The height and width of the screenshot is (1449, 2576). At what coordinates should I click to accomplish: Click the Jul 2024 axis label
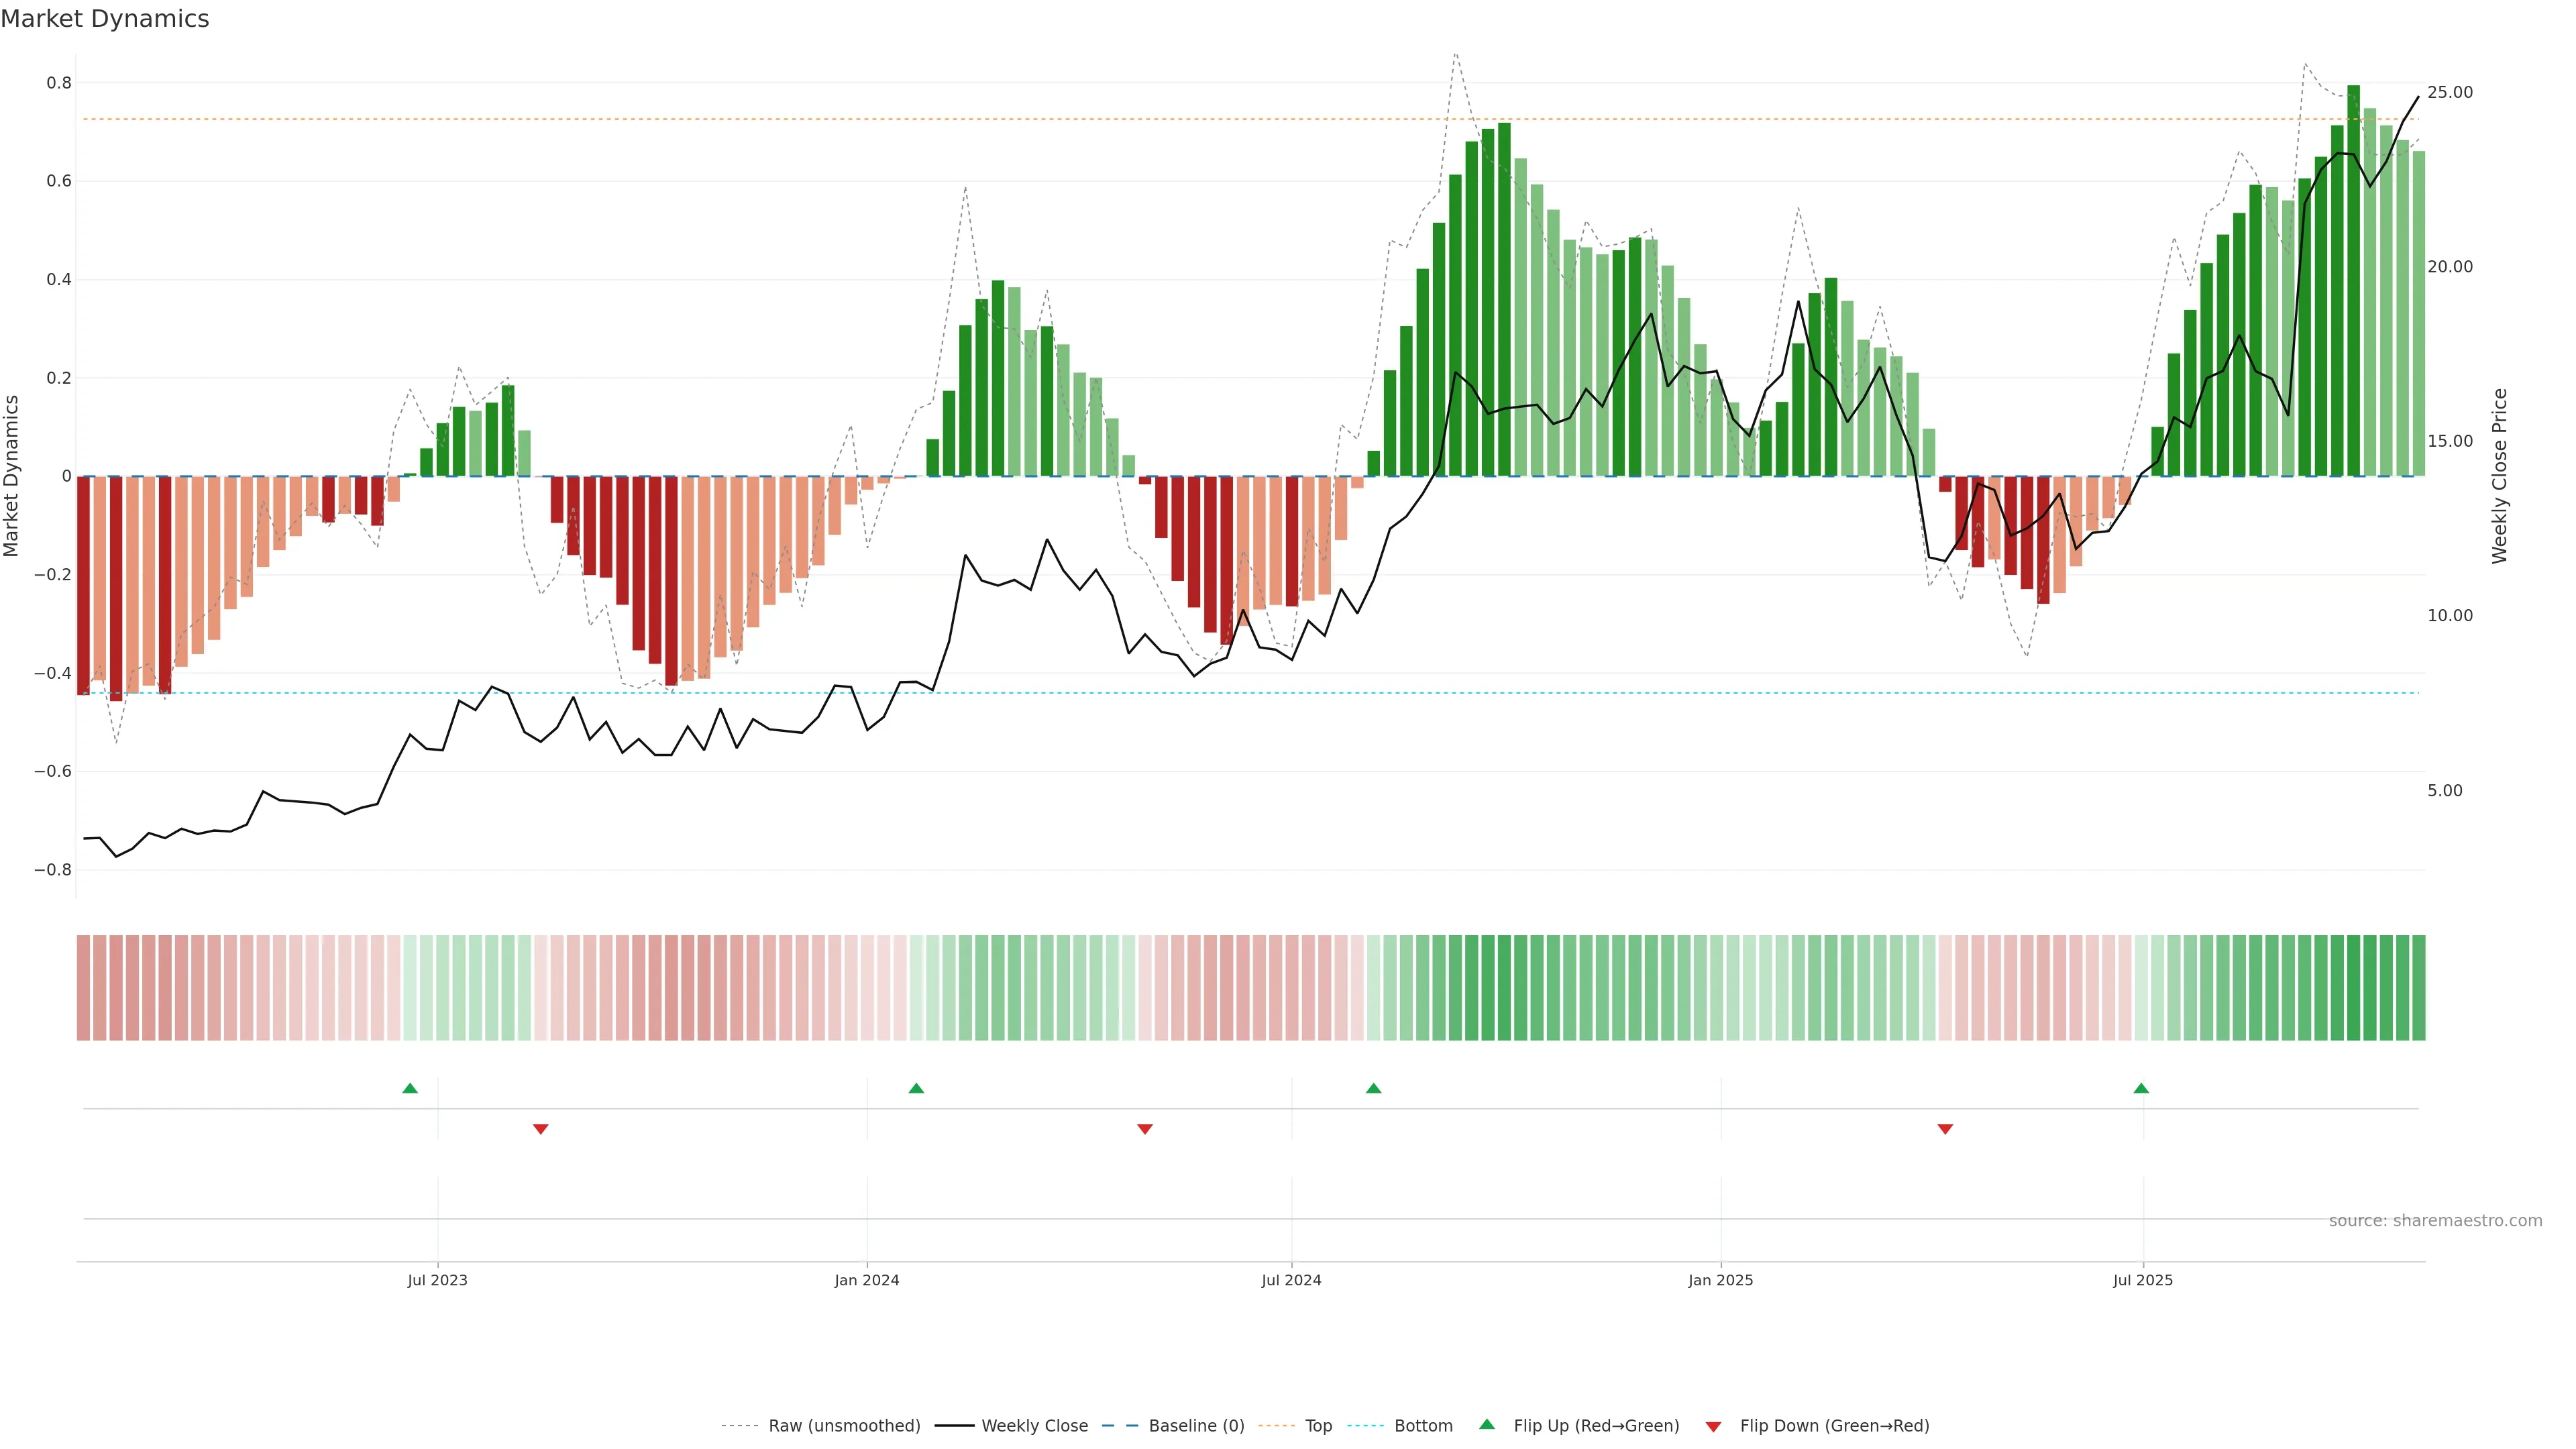(x=1291, y=1280)
